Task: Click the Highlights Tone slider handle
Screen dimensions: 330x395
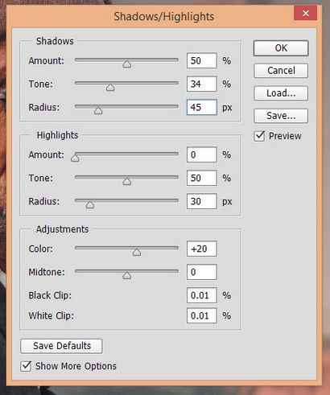Action: click(x=127, y=182)
